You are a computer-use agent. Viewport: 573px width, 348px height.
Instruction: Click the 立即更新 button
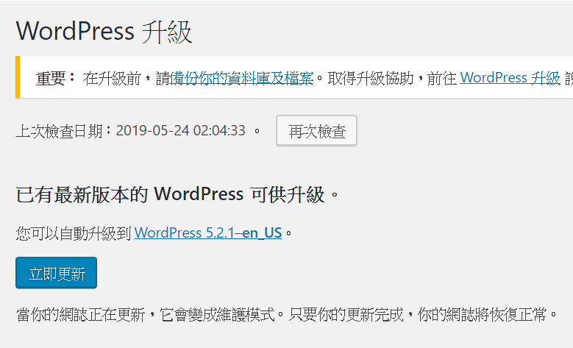coord(57,273)
